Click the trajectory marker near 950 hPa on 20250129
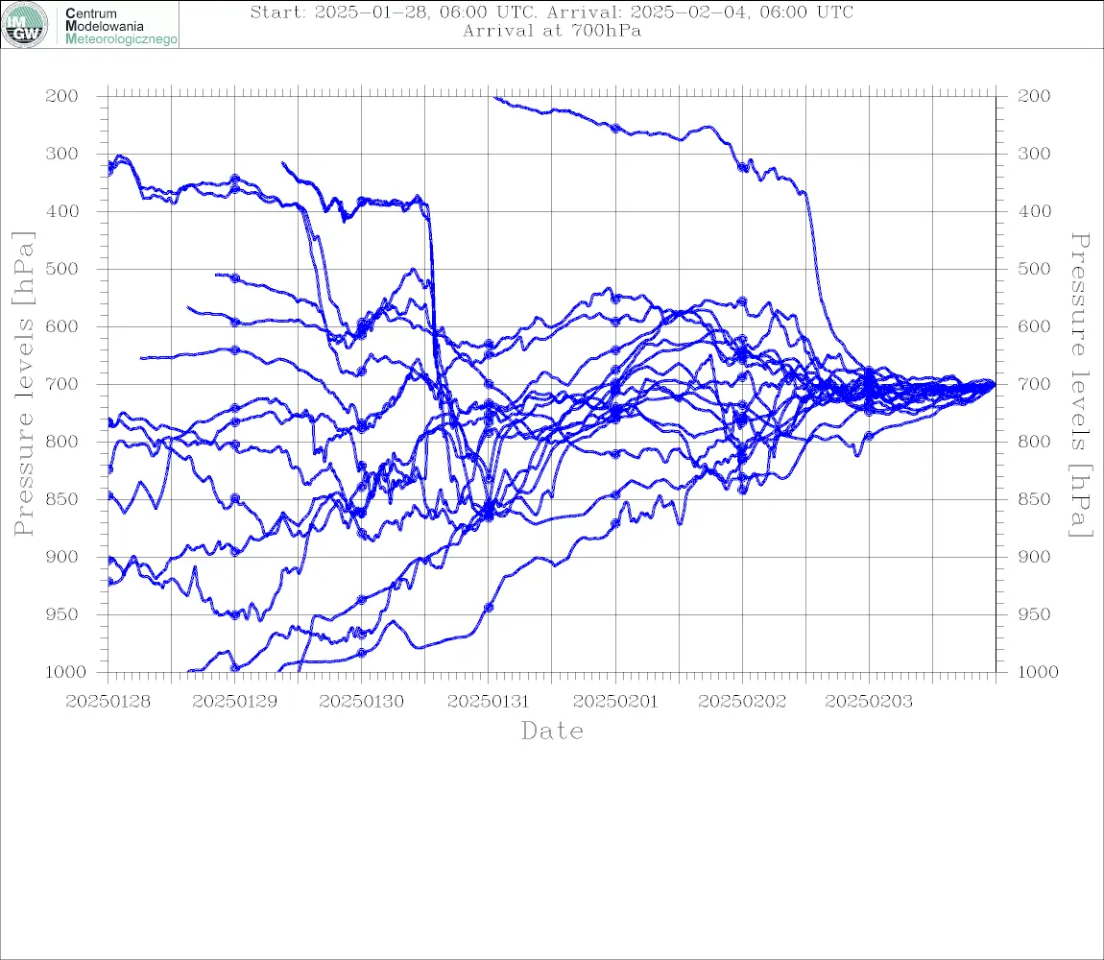 tap(235, 614)
